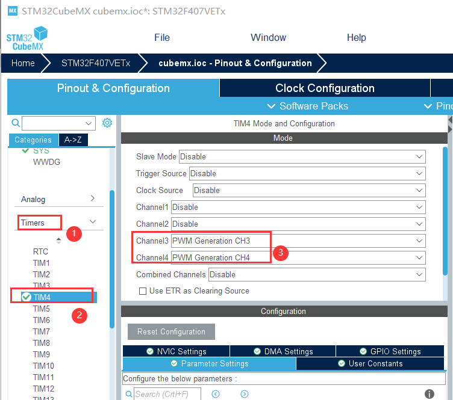This screenshot has height=400, width=453.
Task: Switch to Clock Configuration tab
Action: (x=325, y=88)
